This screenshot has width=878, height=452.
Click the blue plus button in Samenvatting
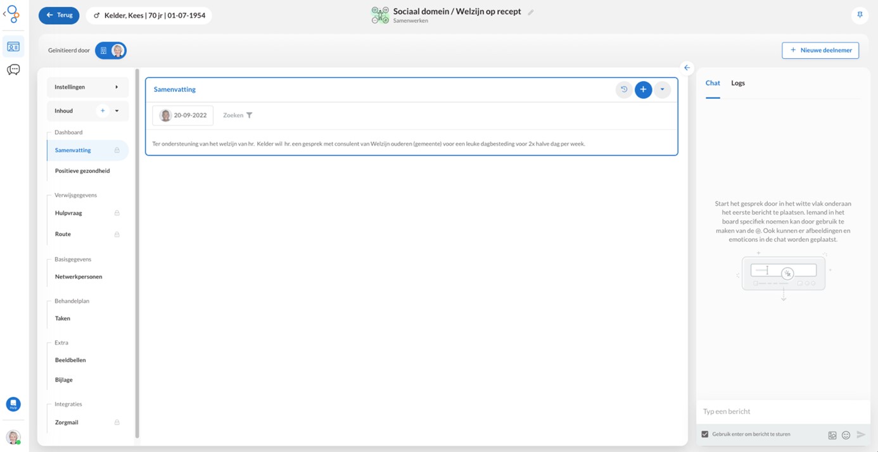click(x=643, y=90)
